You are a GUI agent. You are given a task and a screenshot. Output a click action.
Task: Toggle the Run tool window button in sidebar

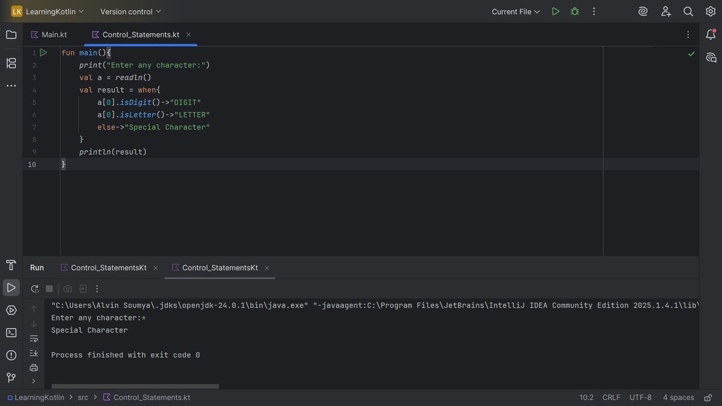pos(11,288)
